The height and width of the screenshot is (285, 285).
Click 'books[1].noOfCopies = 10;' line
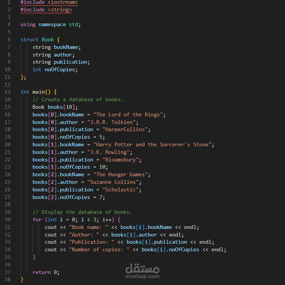click(70, 167)
